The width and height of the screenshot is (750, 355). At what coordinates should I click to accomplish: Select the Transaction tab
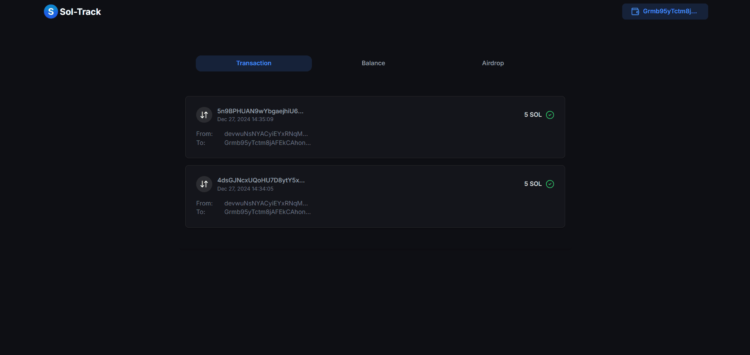click(253, 63)
